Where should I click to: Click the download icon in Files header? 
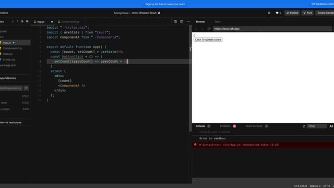tap(13, 21)
